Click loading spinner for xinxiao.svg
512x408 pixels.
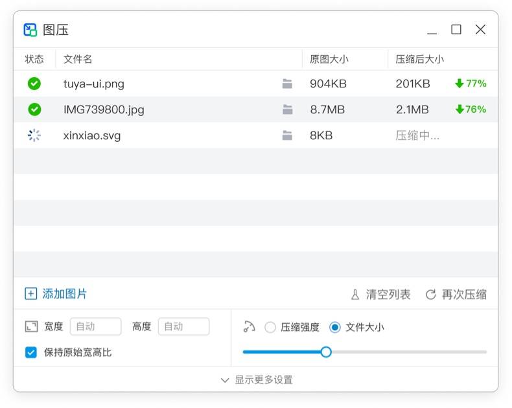34,135
